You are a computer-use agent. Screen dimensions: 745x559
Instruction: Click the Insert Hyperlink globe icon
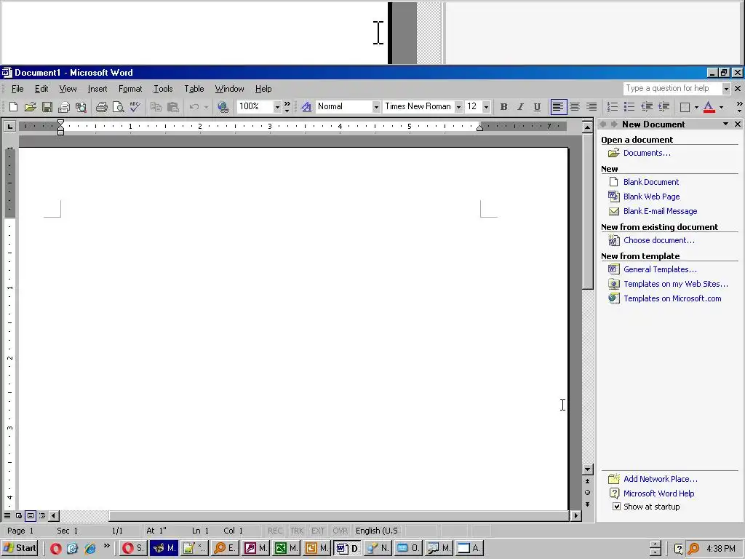coord(223,107)
